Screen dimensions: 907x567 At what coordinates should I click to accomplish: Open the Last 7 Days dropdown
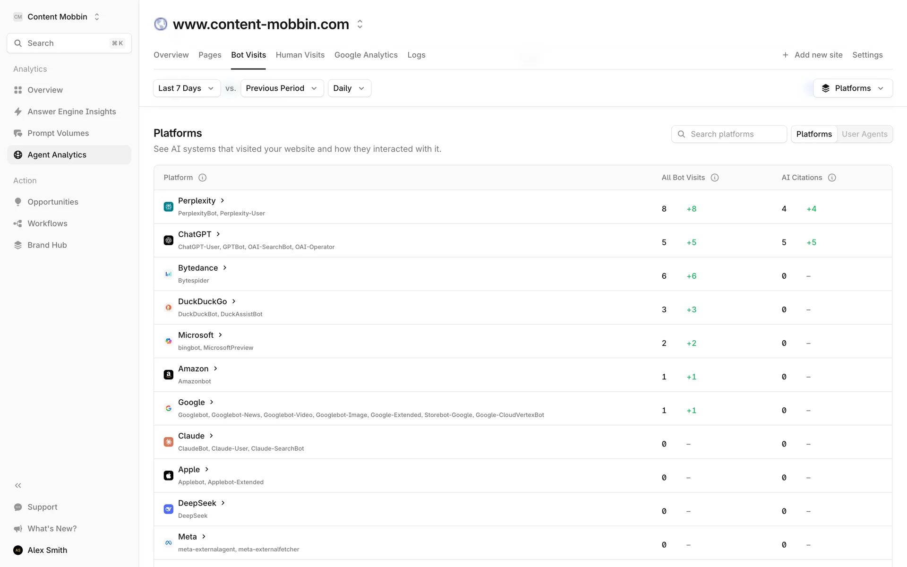[x=186, y=88]
